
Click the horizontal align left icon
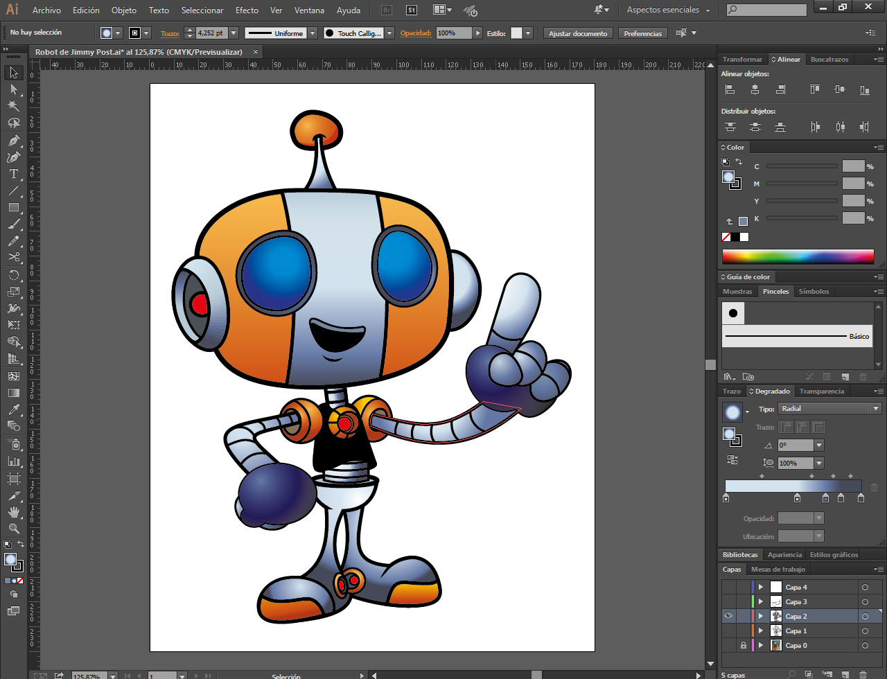730,89
